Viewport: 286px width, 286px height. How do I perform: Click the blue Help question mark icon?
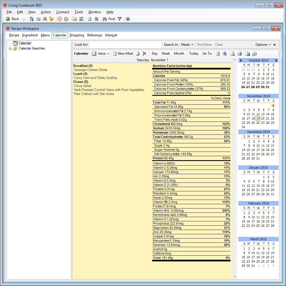pos(128,19)
